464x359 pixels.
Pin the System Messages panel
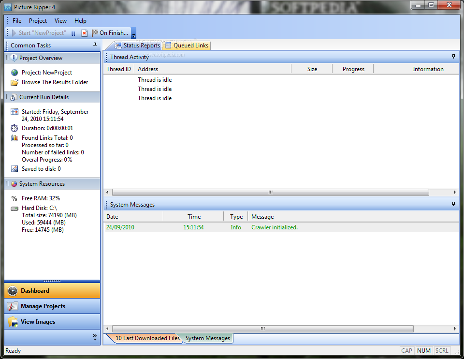(x=453, y=204)
